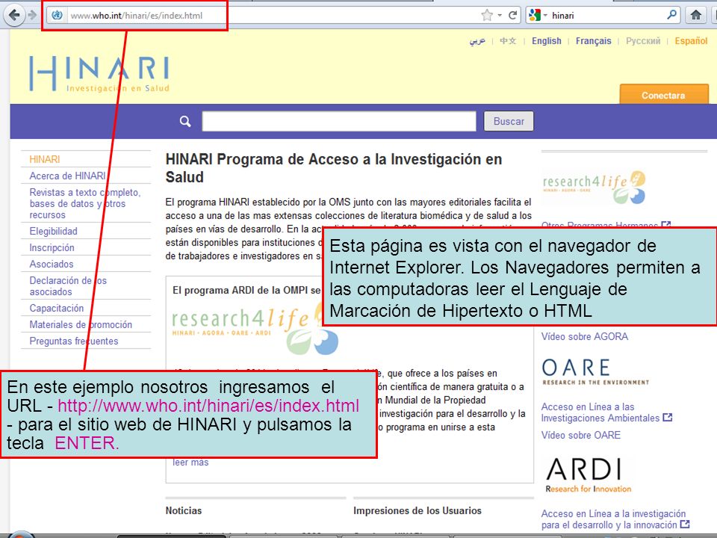Open Revistas a texto completo sidebar link
The image size is (717, 538).
point(85,203)
